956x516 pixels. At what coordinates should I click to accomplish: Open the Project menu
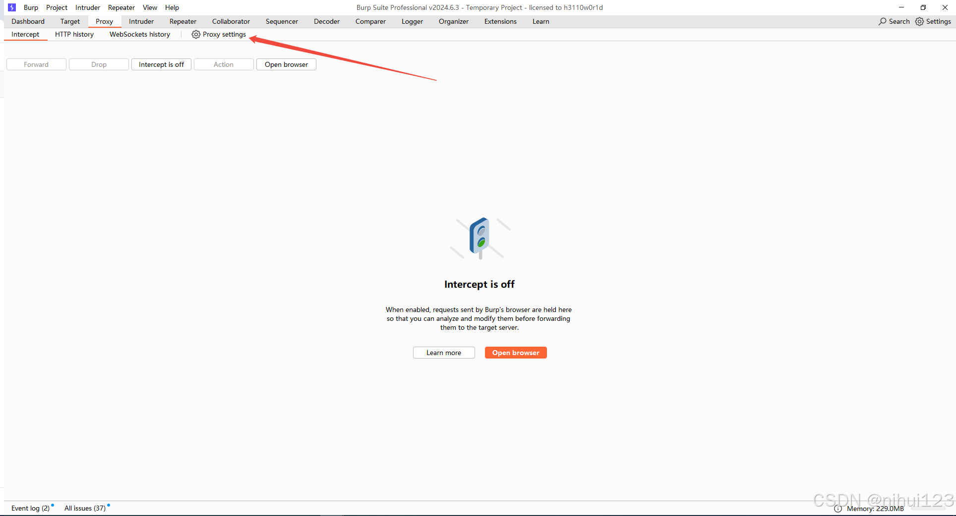click(x=57, y=7)
